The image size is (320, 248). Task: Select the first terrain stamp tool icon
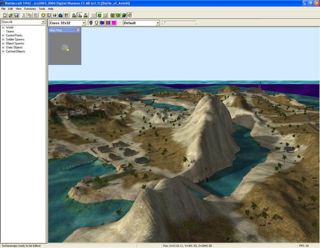coord(74,15)
